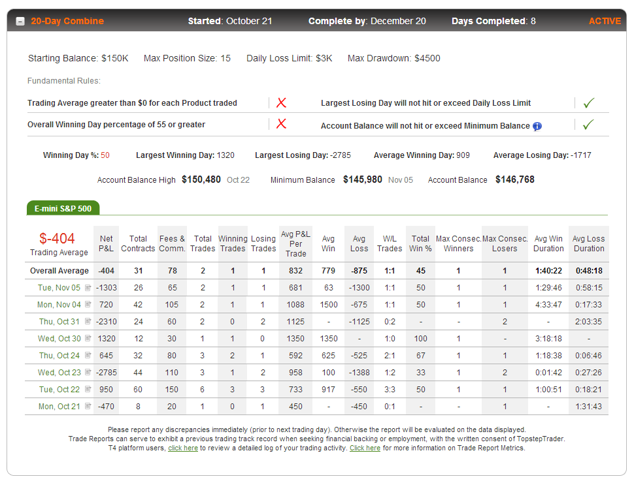Click the ACTIVE status label
Screen dimensions: 634x483
point(605,21)
